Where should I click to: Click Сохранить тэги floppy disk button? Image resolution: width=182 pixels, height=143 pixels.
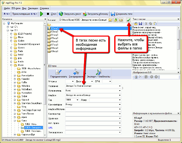click(x=113, y=14)
